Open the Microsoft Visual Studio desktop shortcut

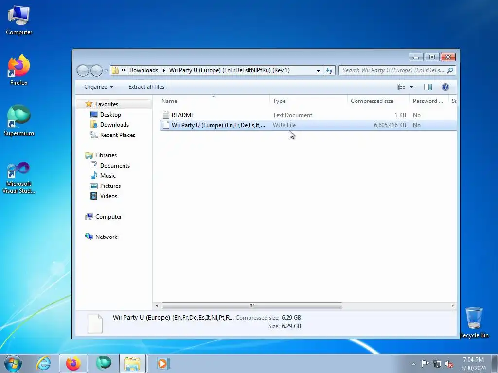pyautogui.click(x=19, y=178)
